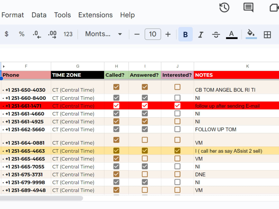Screen dimensions: 279x209
Task: Open the font family dropdown
Action: pos(104,34)
